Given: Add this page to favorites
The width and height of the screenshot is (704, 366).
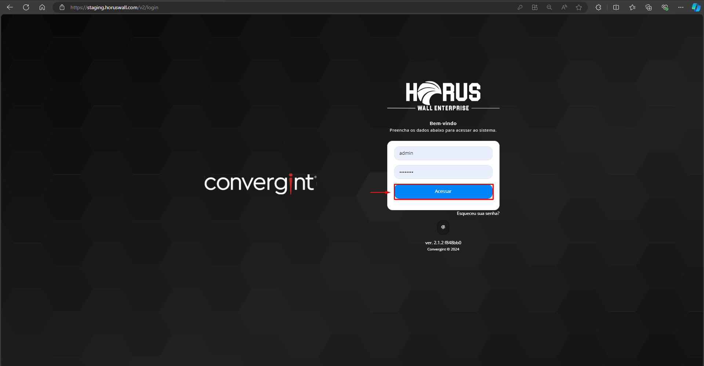Looking at the screenshot, I should [579, 7].
